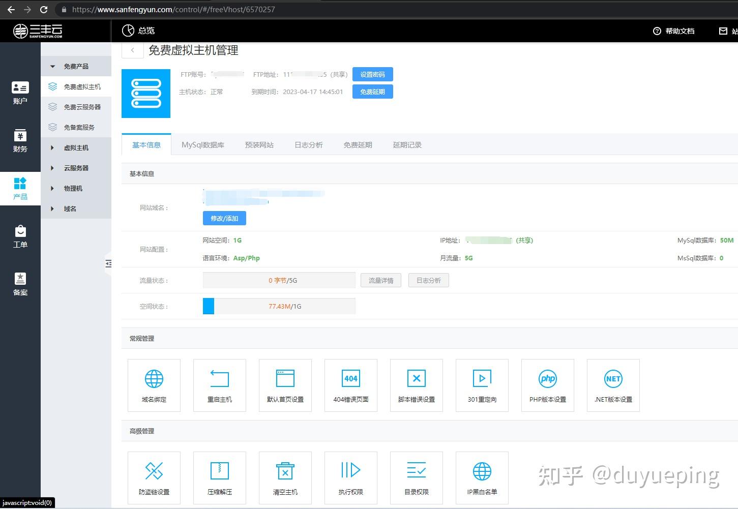Viewport: 738px width, 509px height.
Task: Click the 设置密码 button
Action: coord(373,74)
